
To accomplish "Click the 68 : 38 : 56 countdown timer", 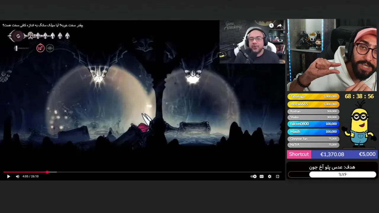I will [x=359, y=96].
